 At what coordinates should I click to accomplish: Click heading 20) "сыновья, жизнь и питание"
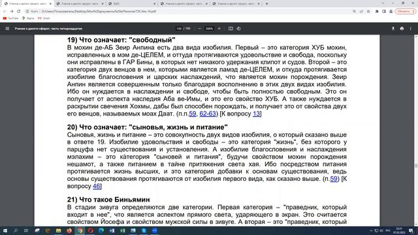[x=148, y=127]
